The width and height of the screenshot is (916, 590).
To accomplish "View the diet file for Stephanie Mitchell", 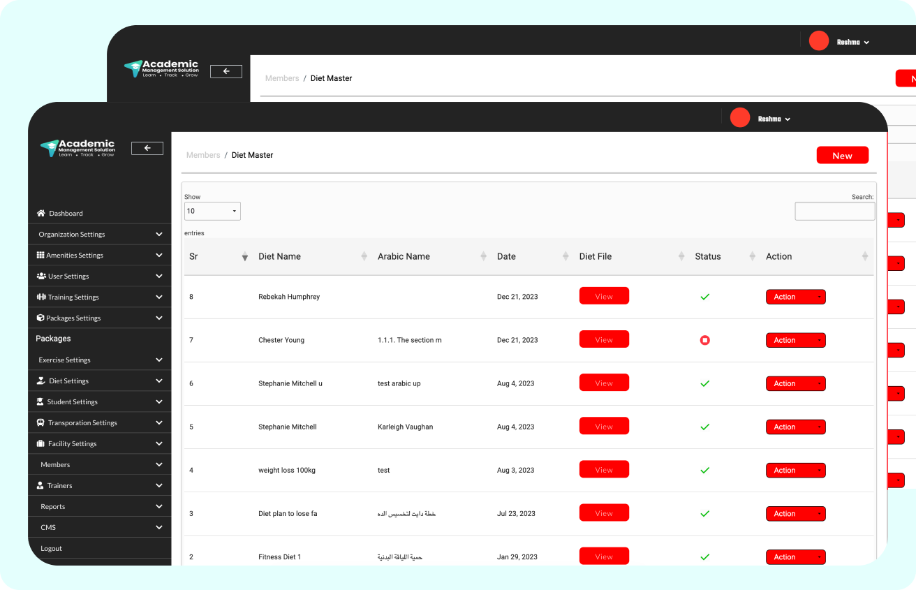I will click(604, 426).
